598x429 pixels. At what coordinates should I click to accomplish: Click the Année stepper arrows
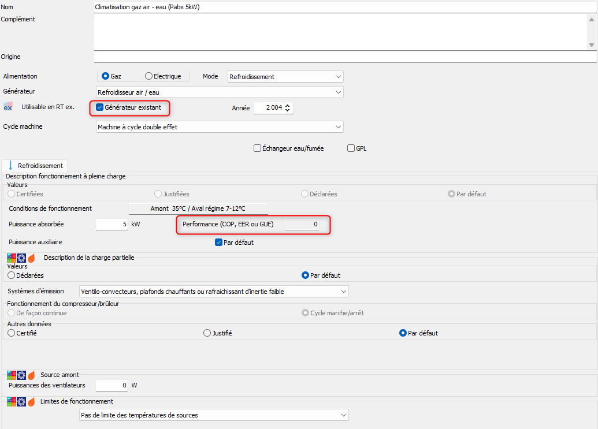(288, 107)
